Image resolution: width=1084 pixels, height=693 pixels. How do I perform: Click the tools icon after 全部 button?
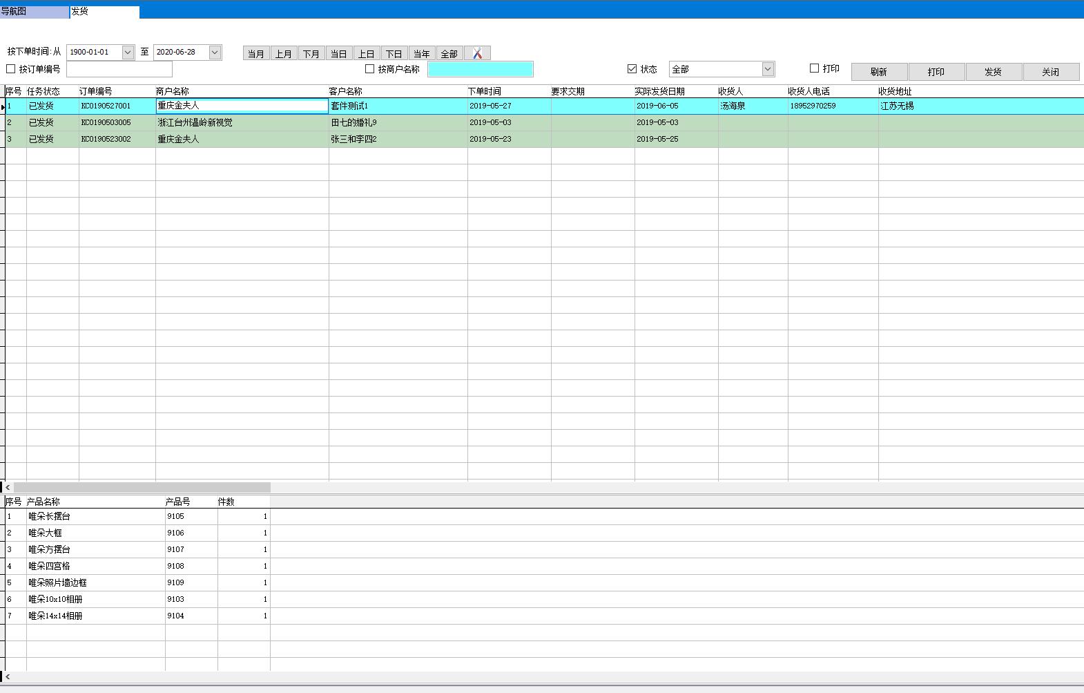(477, 53)
